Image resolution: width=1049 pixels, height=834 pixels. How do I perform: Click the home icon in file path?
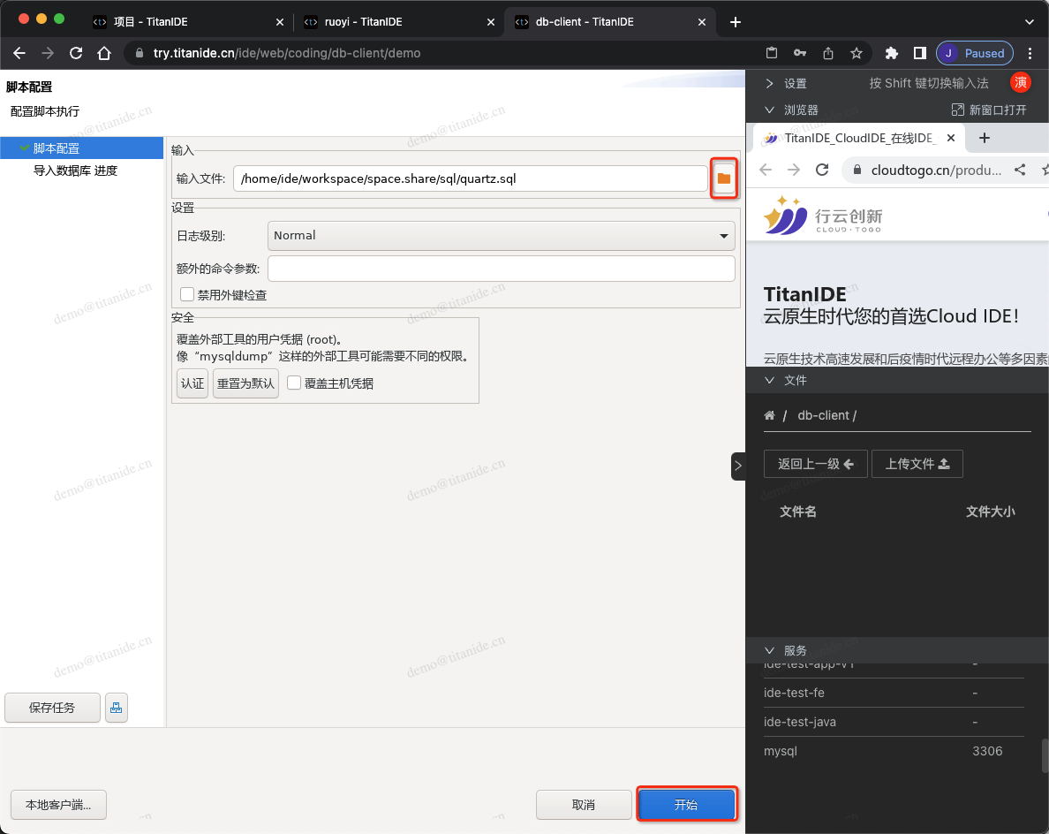pyautogui.click(x=769, y=415)
